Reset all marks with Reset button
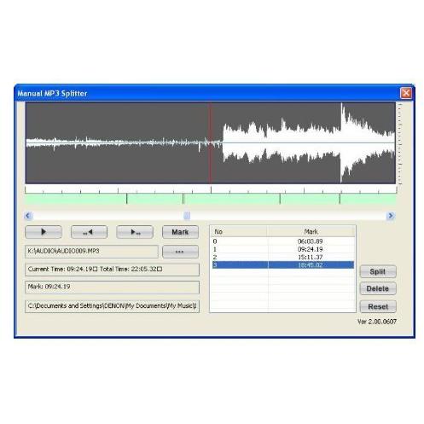This screenshot has width=424, height=424. [378, 306]
